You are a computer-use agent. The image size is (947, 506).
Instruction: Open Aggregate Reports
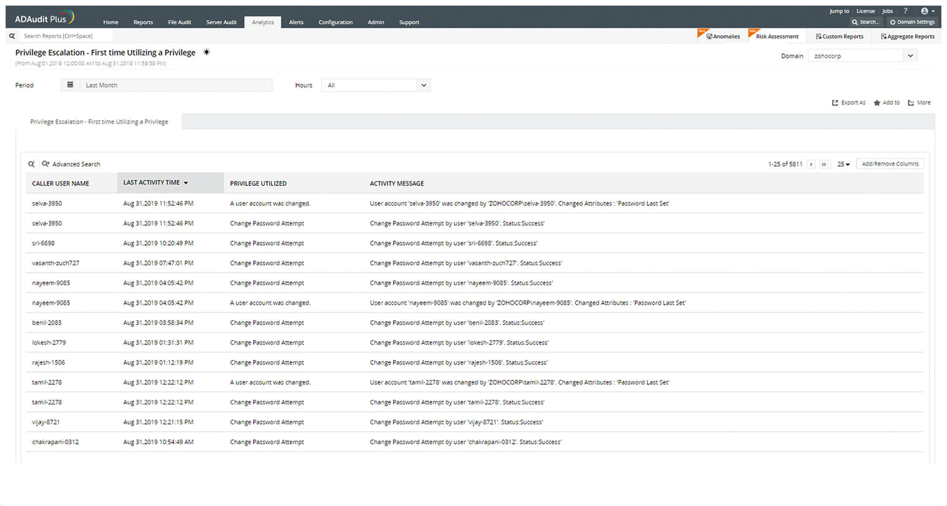tap(908, 36)
